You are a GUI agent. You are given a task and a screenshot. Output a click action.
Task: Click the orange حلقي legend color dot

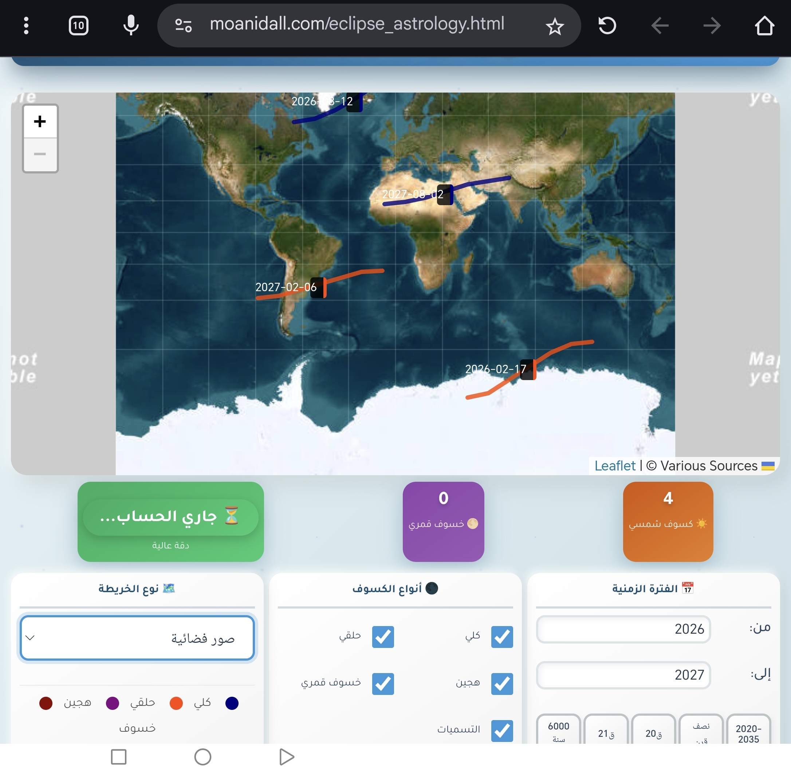(176, 703)
